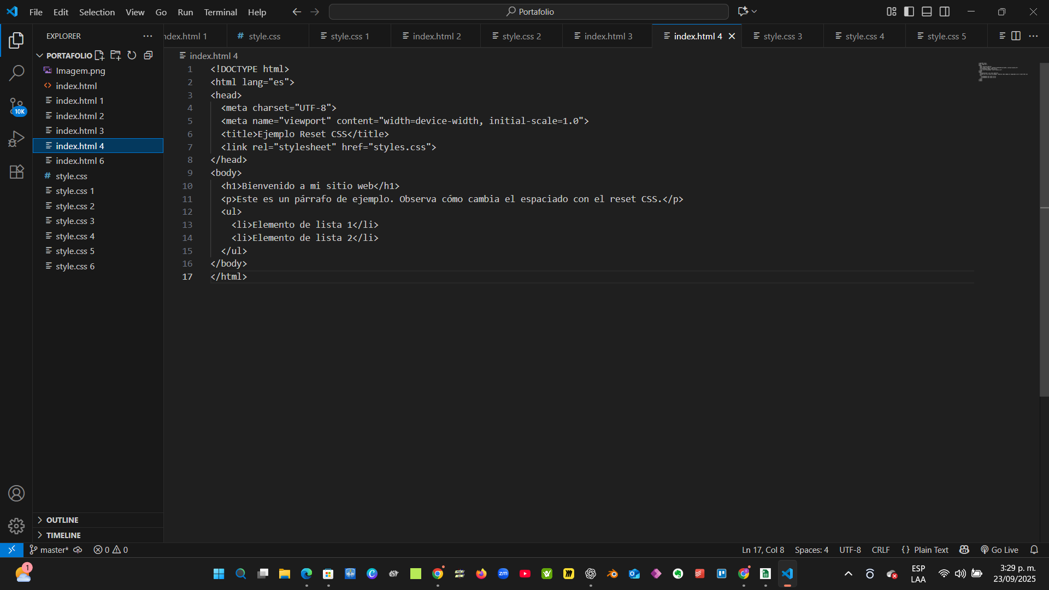Click Spaces: 4 indentation setting
The image size is (1049, 590).
(x=811, y=550)
